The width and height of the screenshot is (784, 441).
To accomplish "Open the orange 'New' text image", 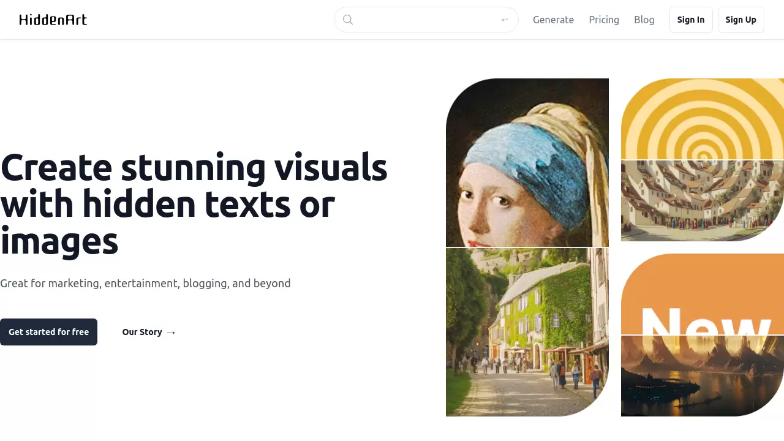I will pyautogui.click(x=703, y=294).
